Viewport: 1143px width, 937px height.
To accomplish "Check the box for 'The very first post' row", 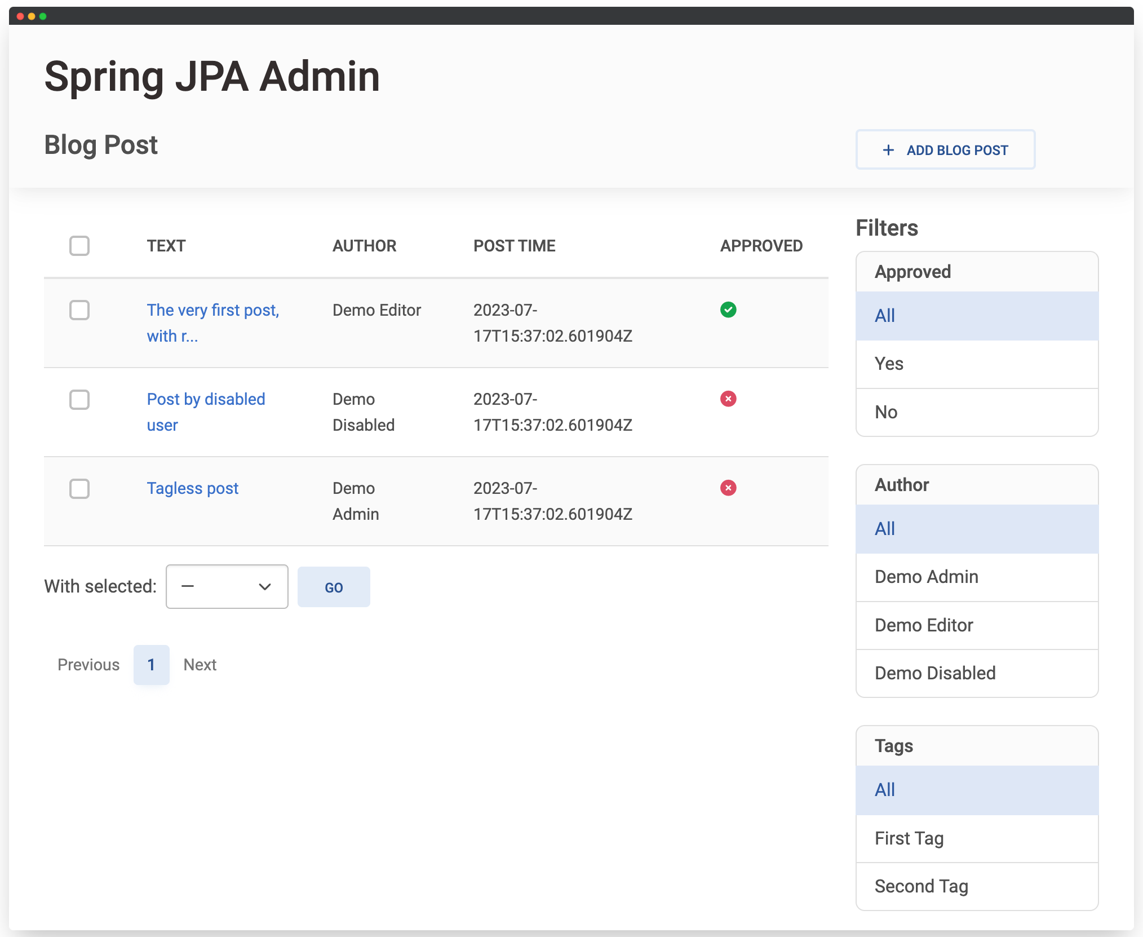I will click(79, 310).
